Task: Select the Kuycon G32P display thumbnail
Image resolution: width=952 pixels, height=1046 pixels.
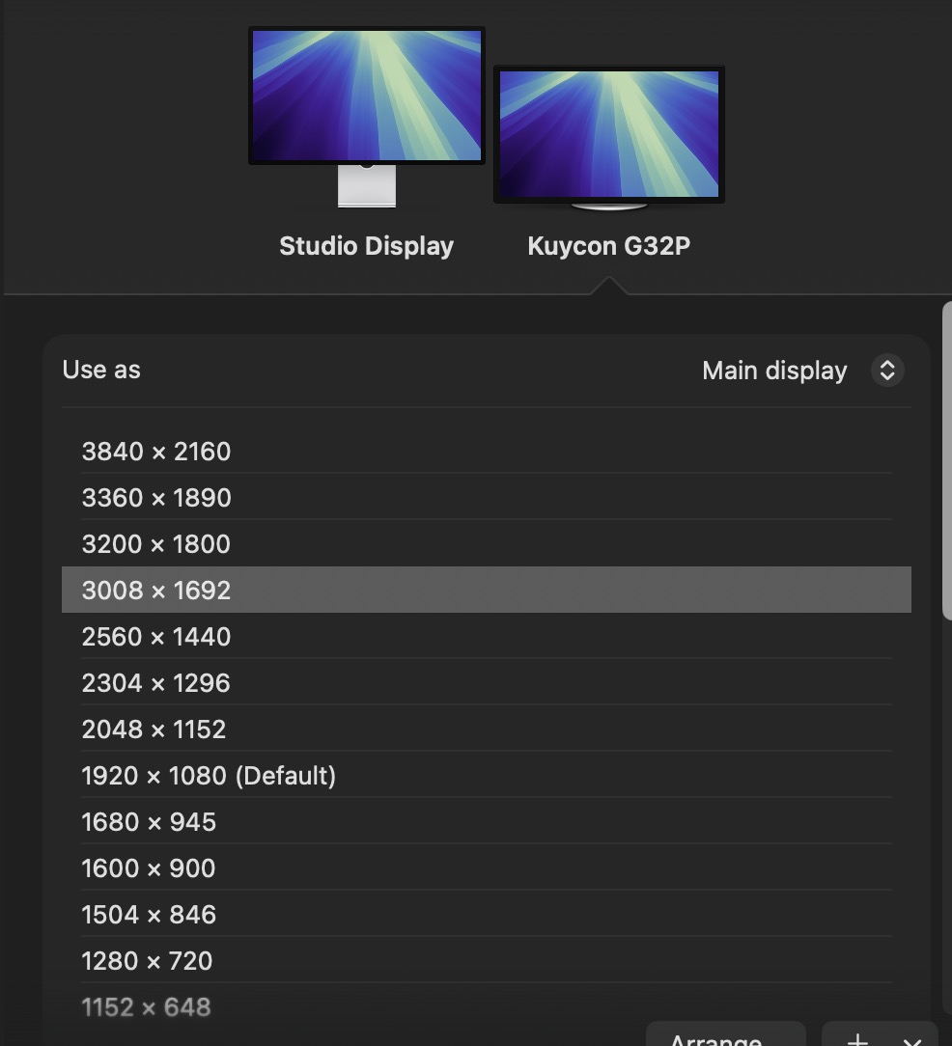Action: point(608,133)
